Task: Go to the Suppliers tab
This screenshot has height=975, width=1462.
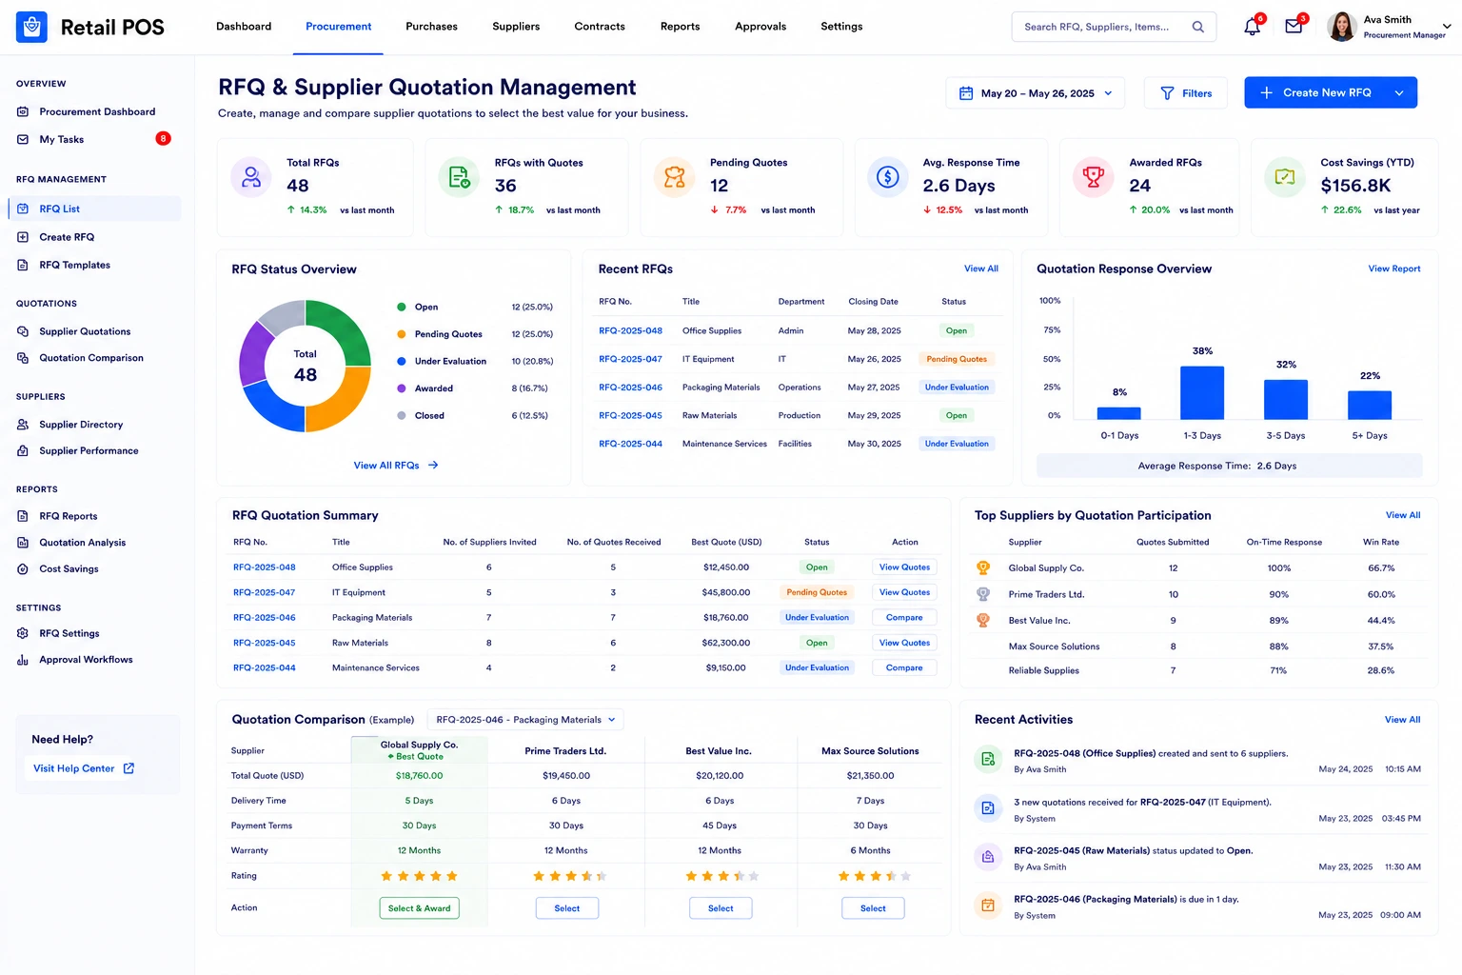Action: pos(516,27)
